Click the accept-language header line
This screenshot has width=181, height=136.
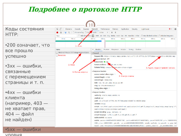click(115, 115)
